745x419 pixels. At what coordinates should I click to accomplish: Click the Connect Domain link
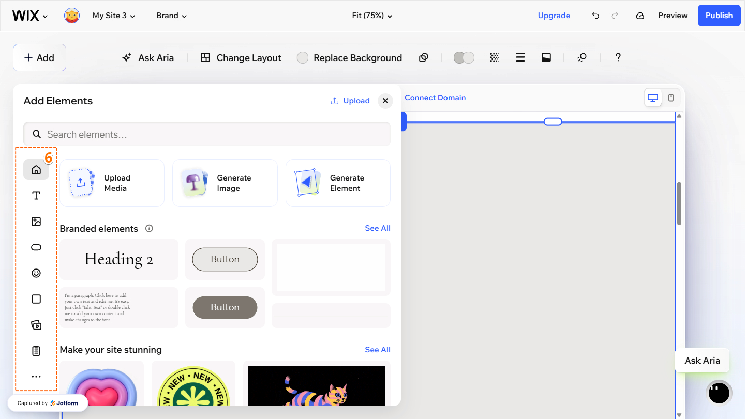[435, 98]
